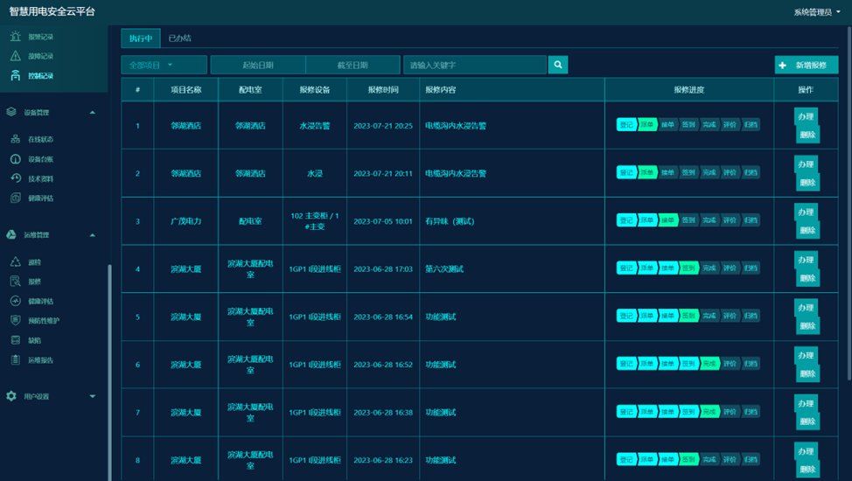The height and width of the screenshot is (481, 852).
Task: Open the 在线状态 sidebar menu label
Action: coord(41,139)
